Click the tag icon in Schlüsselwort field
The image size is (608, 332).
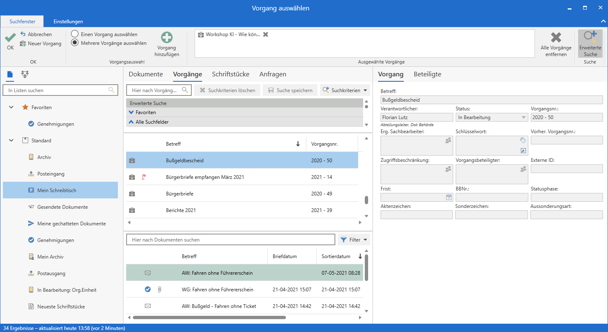click(523, 140)
